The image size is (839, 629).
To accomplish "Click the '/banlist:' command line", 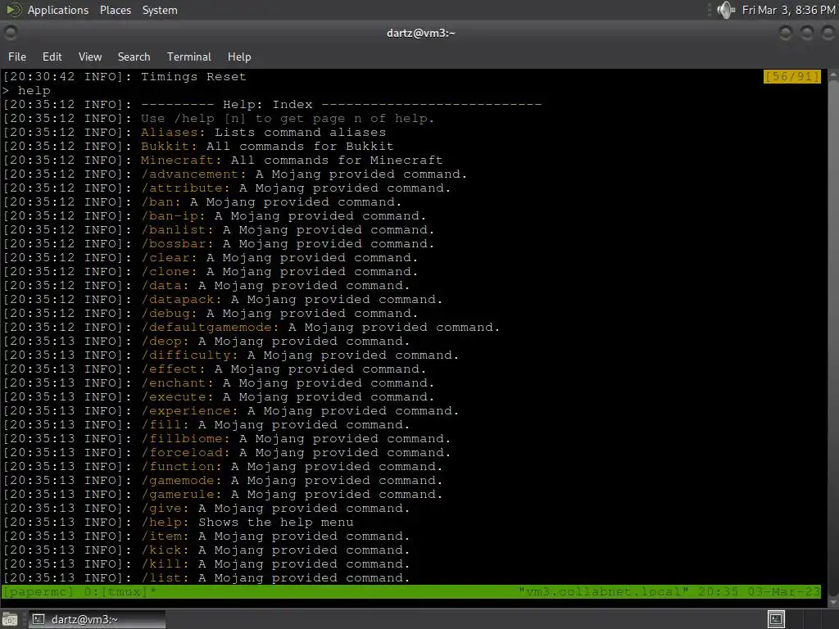I will point(219,230).
